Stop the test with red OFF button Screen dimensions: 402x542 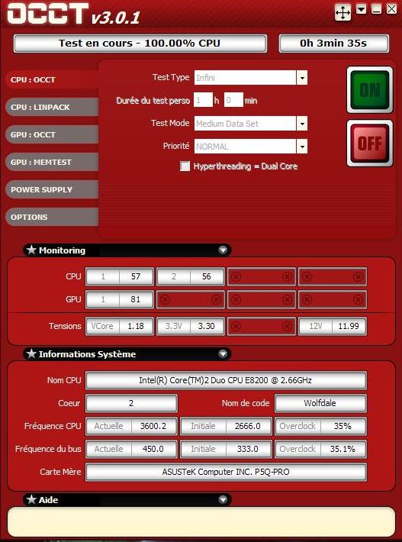tap(370, 144)
